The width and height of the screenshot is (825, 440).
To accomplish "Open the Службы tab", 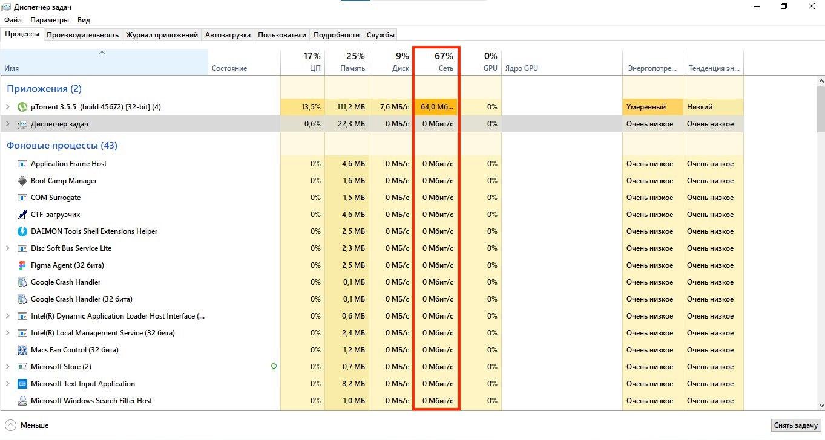I will [381, 35].
